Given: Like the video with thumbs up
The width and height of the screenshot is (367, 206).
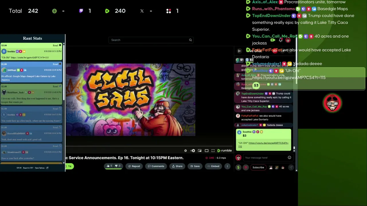Looking at the screenshot, I should 109,166.
